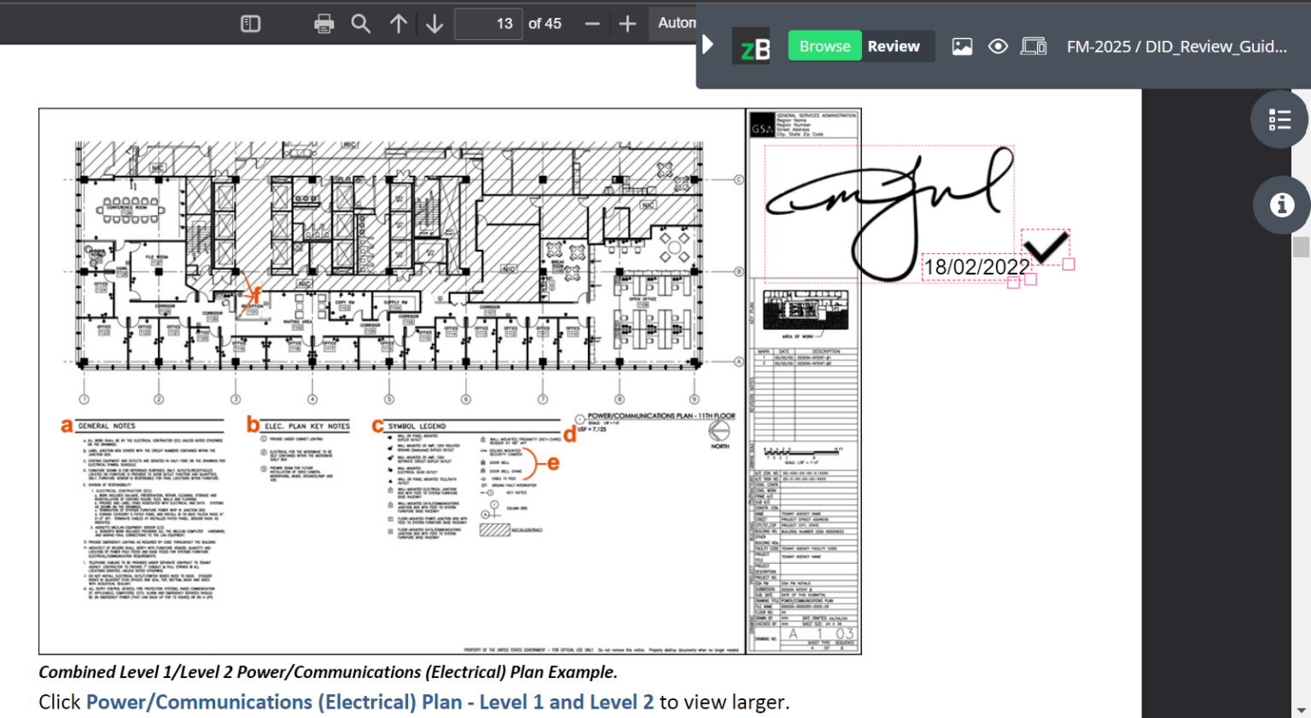
Task: Open the document info panel
Action: 1281,205
